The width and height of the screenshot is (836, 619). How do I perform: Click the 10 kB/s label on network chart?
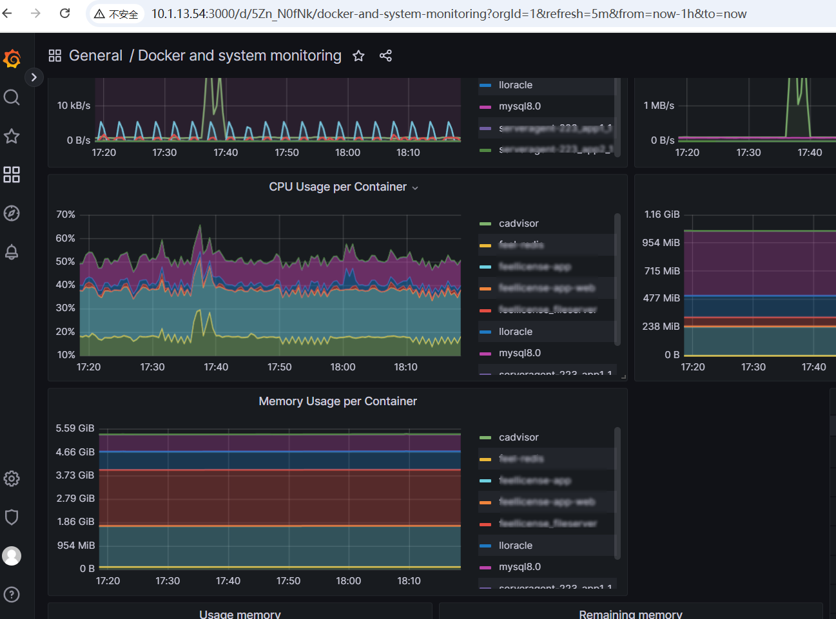click(x=73, y=106)
